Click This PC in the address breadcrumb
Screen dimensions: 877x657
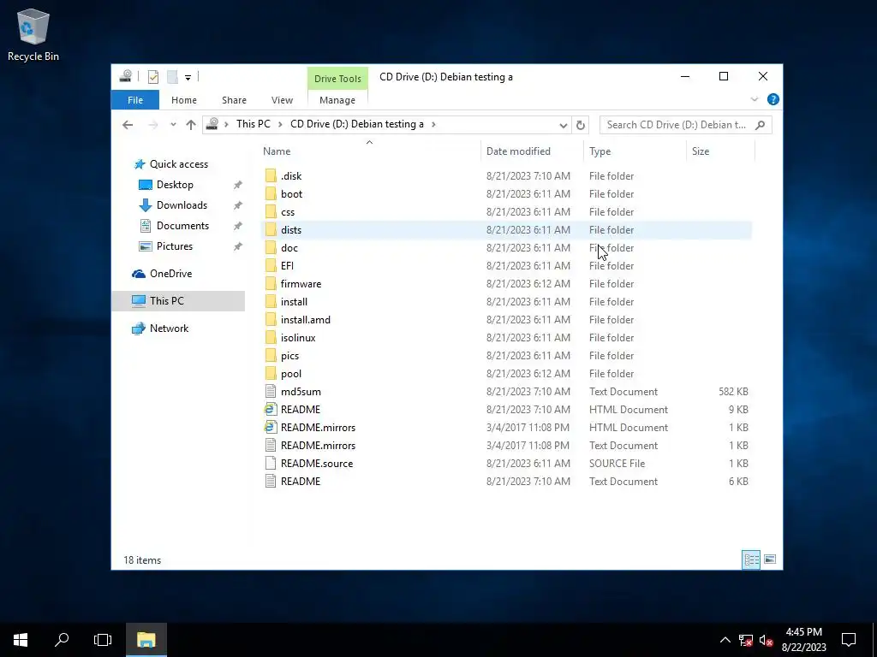254,124
